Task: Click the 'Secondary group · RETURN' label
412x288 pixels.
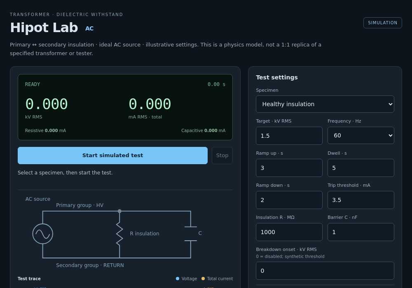Action: 90,265
